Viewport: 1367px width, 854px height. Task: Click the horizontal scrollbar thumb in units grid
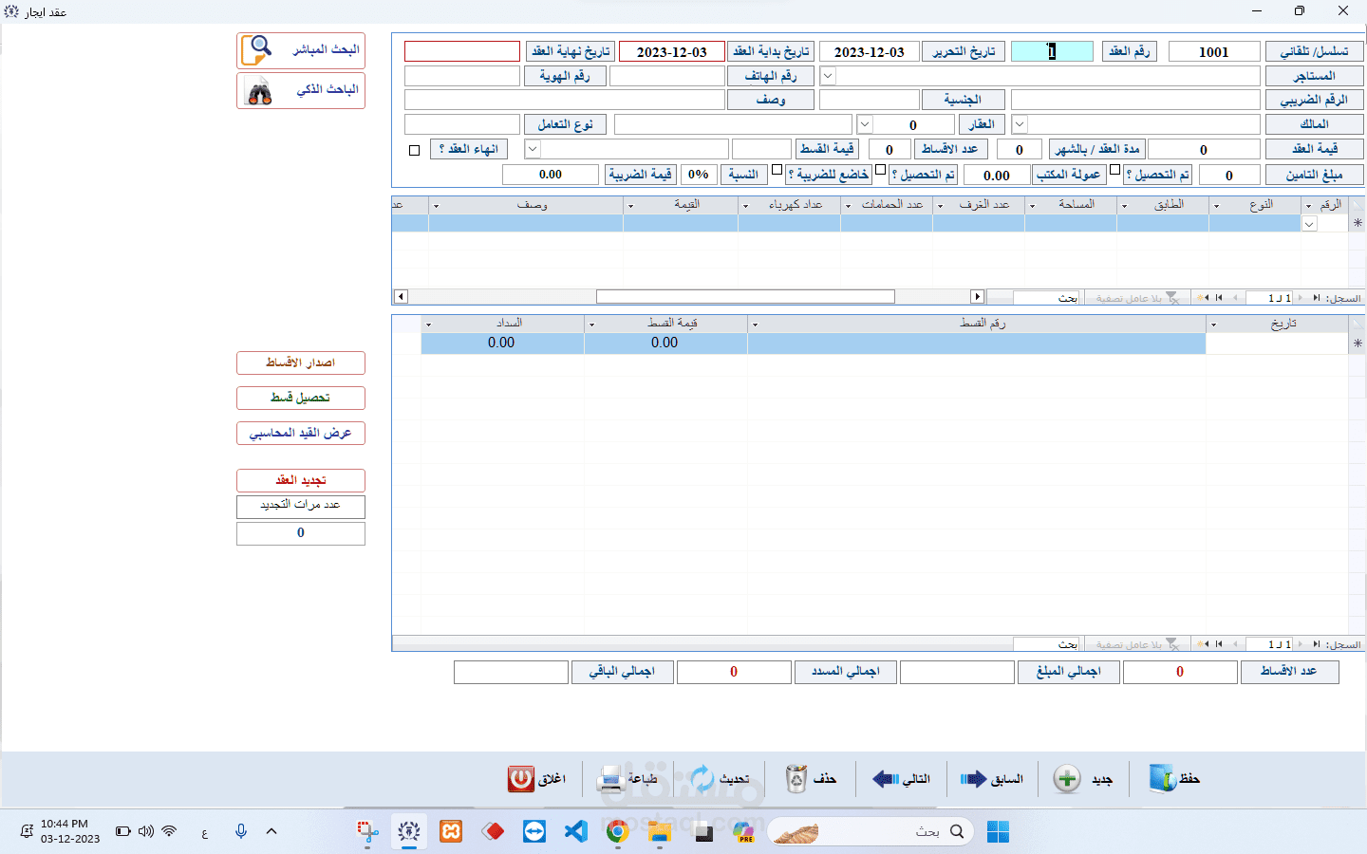pyautogui.click(x=745, y=297)
